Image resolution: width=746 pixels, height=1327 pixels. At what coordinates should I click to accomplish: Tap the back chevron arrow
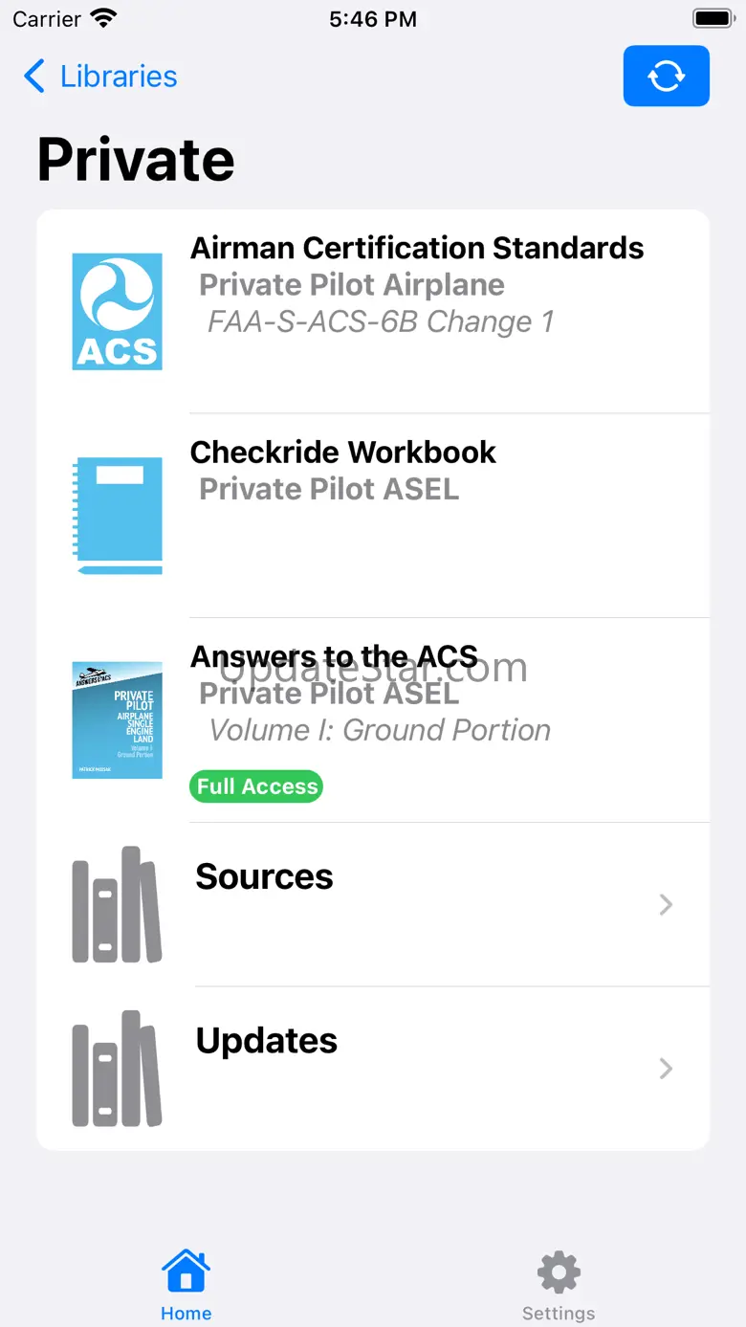pos(34,77)
